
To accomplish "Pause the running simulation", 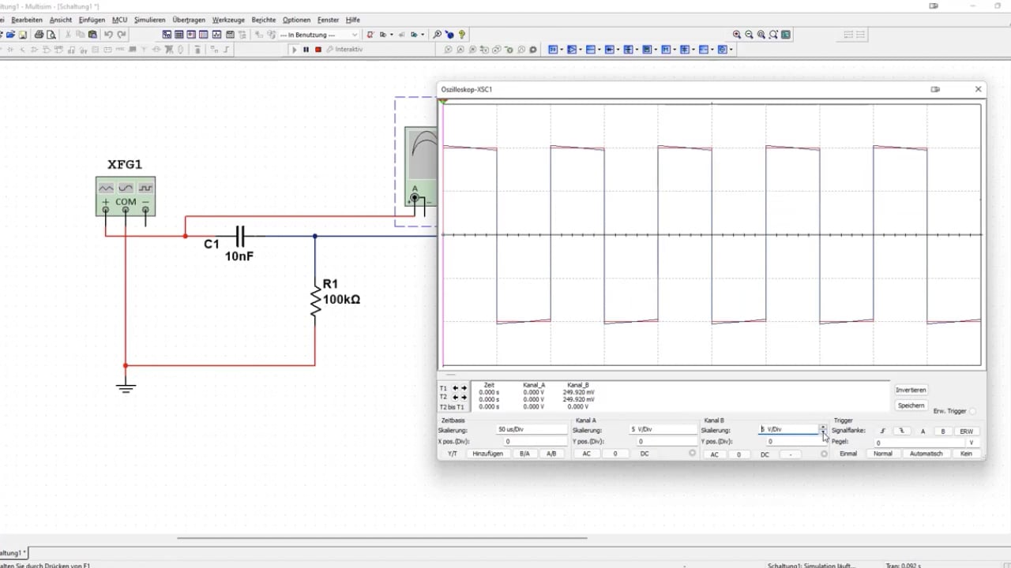I will tap(306, 50).
